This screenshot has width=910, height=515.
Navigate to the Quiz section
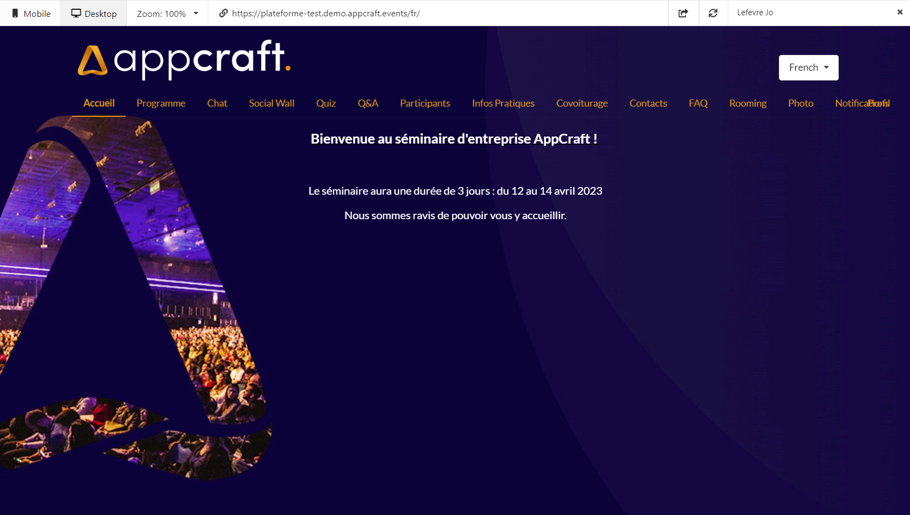(326, 103)
